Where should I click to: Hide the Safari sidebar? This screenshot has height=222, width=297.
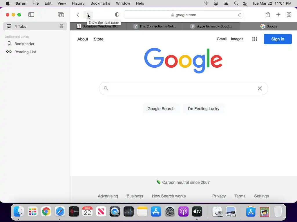pos(31,15)
